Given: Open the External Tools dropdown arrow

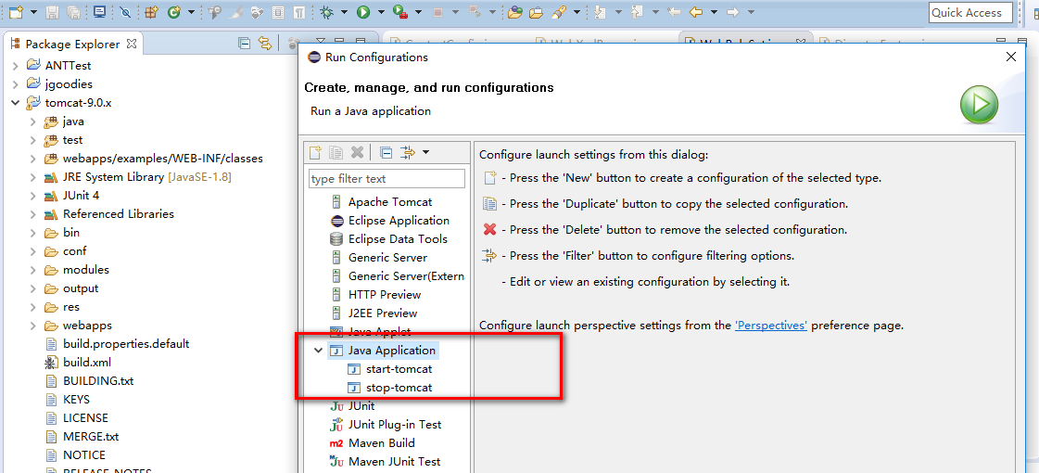Looking at the screenshot, I should tap(417, 11).
